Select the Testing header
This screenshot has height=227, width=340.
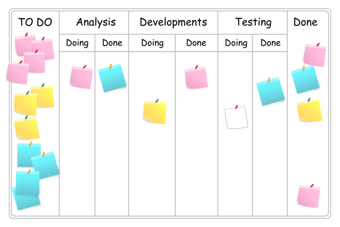coord(253,22)
